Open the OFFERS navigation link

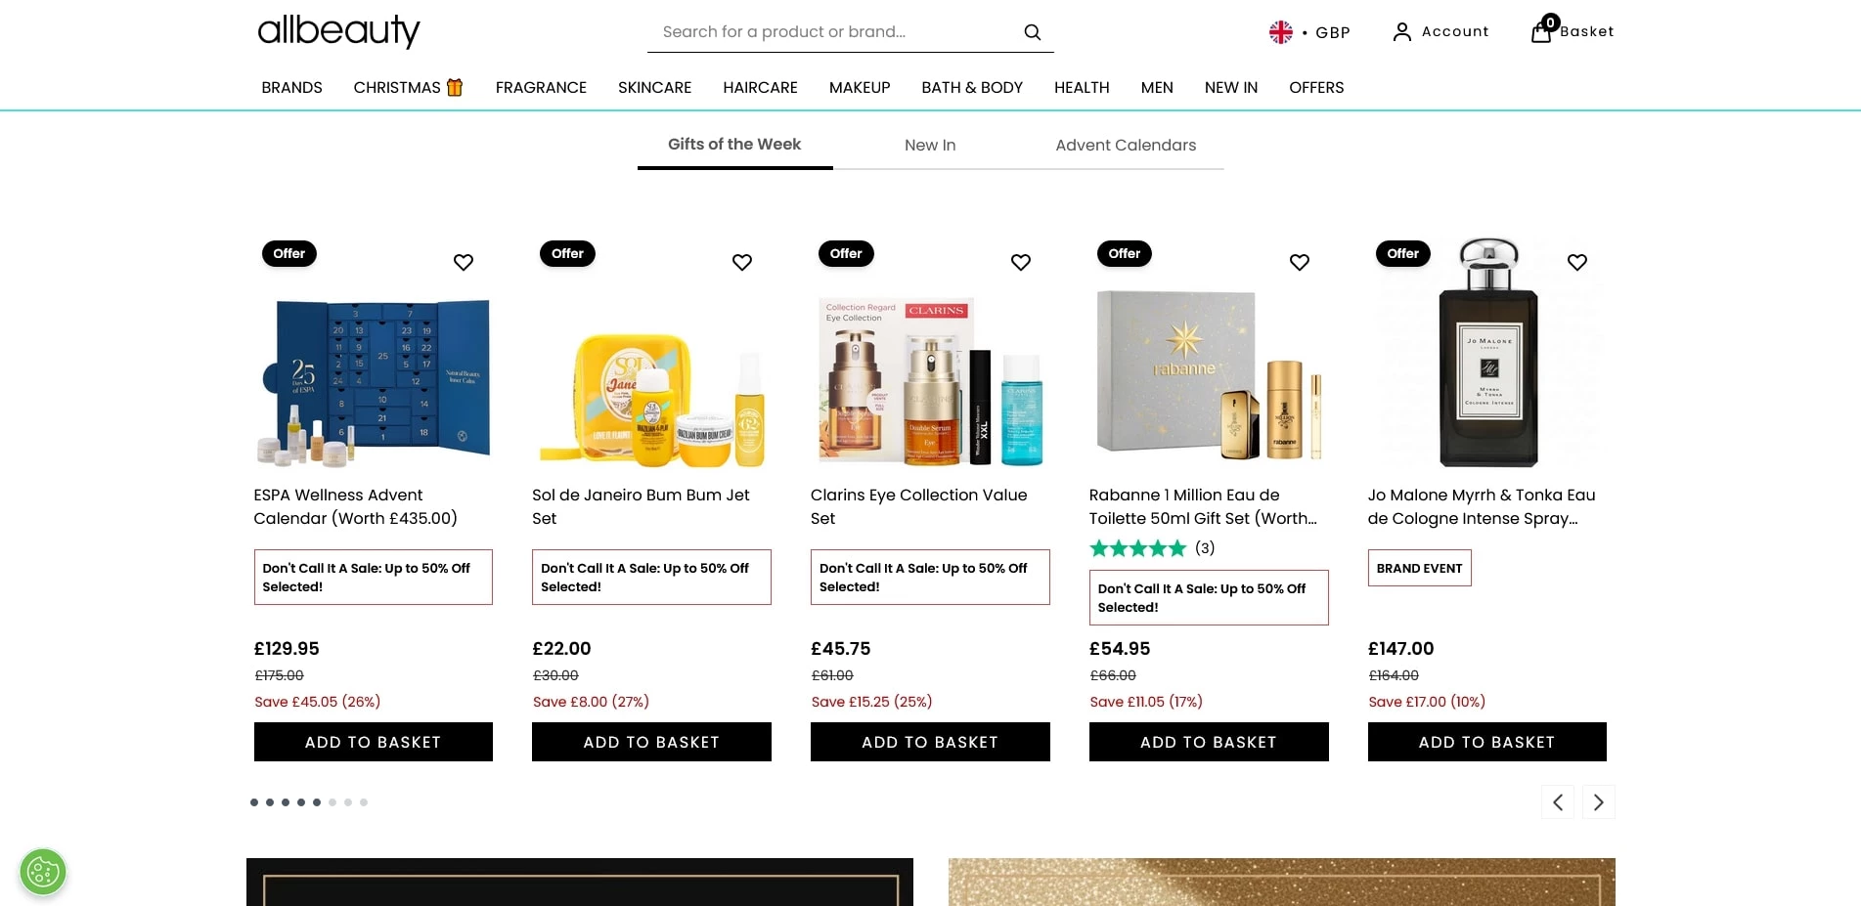1315,88
